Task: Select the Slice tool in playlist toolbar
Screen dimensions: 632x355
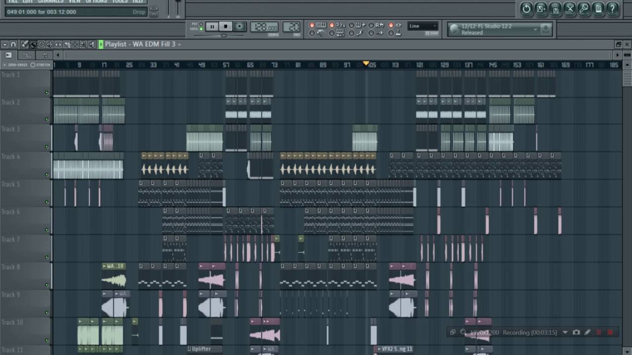Action: pyautogui.click(x=67, y=44)
